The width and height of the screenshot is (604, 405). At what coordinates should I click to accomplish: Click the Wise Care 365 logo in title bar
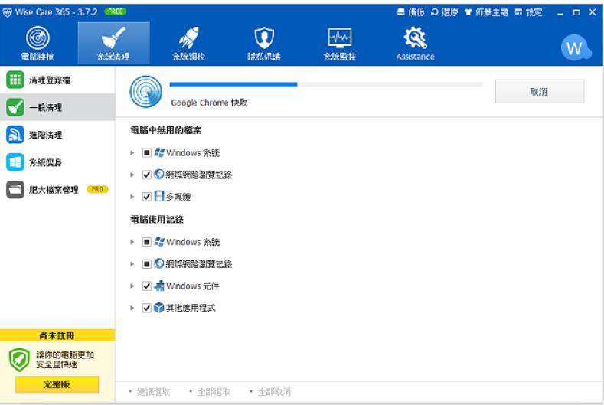tap(8, 12)
